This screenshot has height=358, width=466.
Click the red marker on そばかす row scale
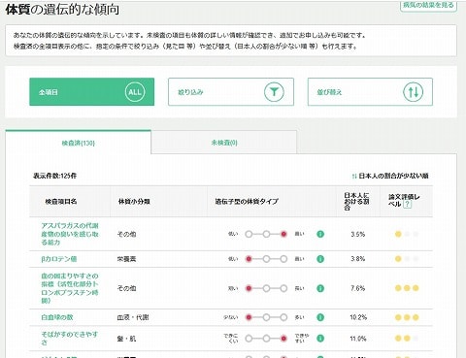tap(283, 339)
